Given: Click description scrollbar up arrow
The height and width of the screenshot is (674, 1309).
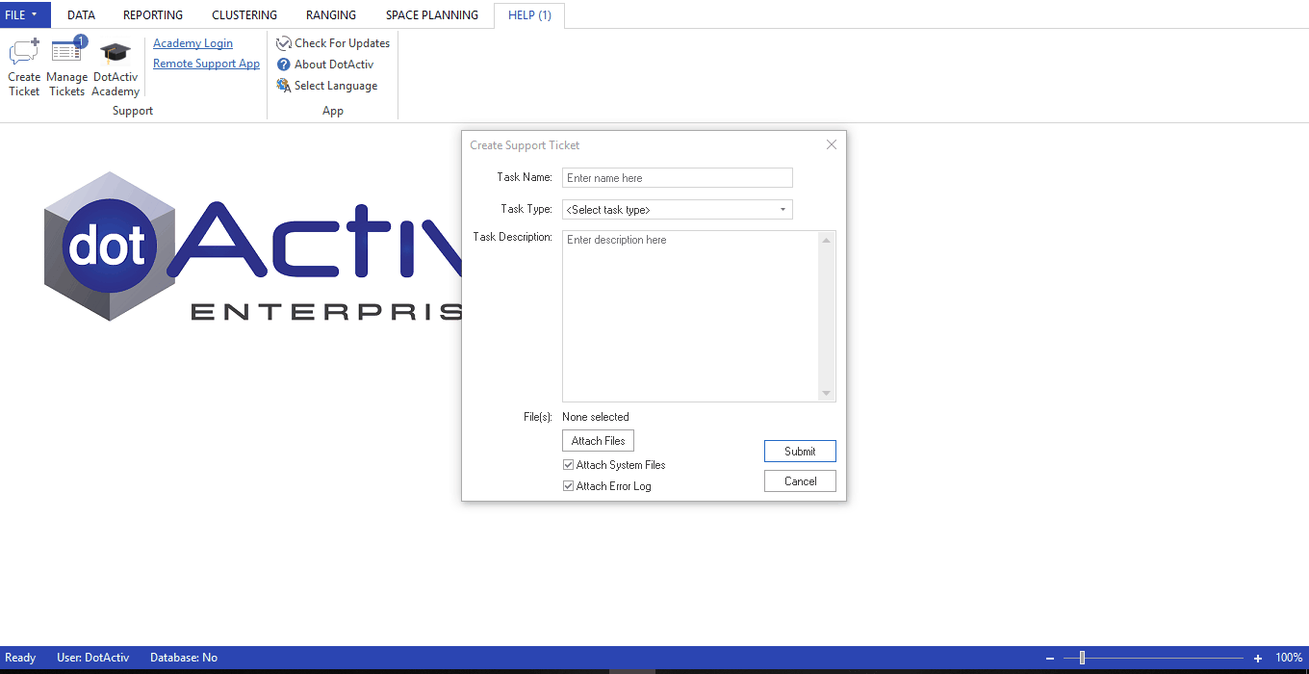Looking at the screenshot, I should tap(826, 240).
